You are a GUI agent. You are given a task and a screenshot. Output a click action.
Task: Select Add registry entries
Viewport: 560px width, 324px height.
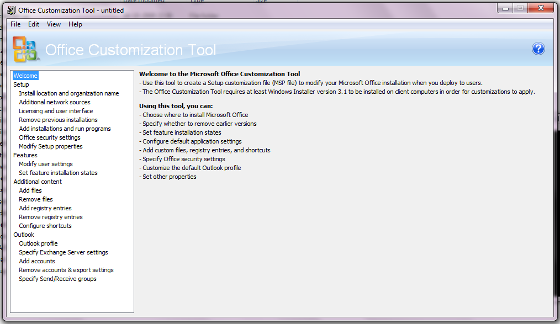point(45,208)
